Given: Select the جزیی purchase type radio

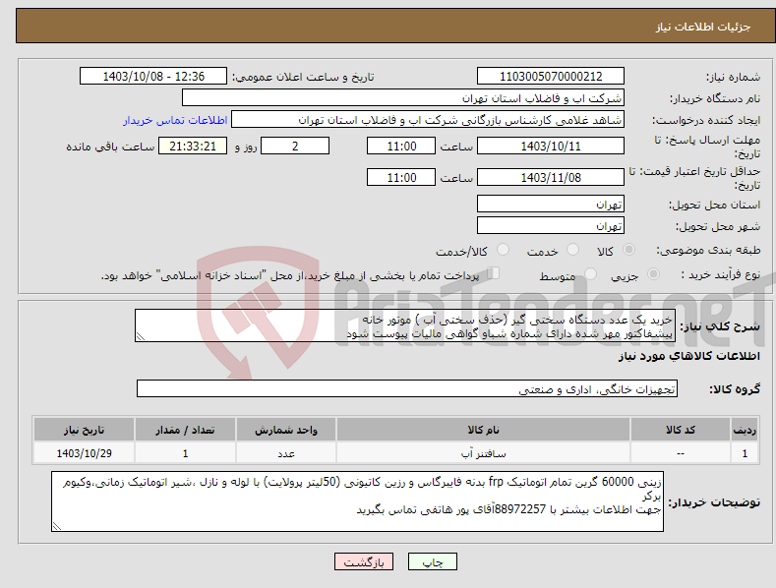Looking at the screenshot, I should point(653,274).
